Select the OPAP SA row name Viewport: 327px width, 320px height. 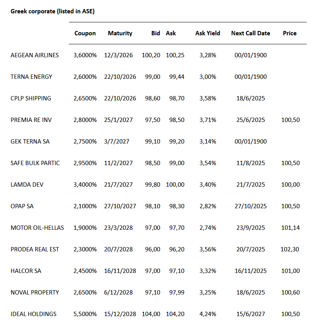[22, 206]
